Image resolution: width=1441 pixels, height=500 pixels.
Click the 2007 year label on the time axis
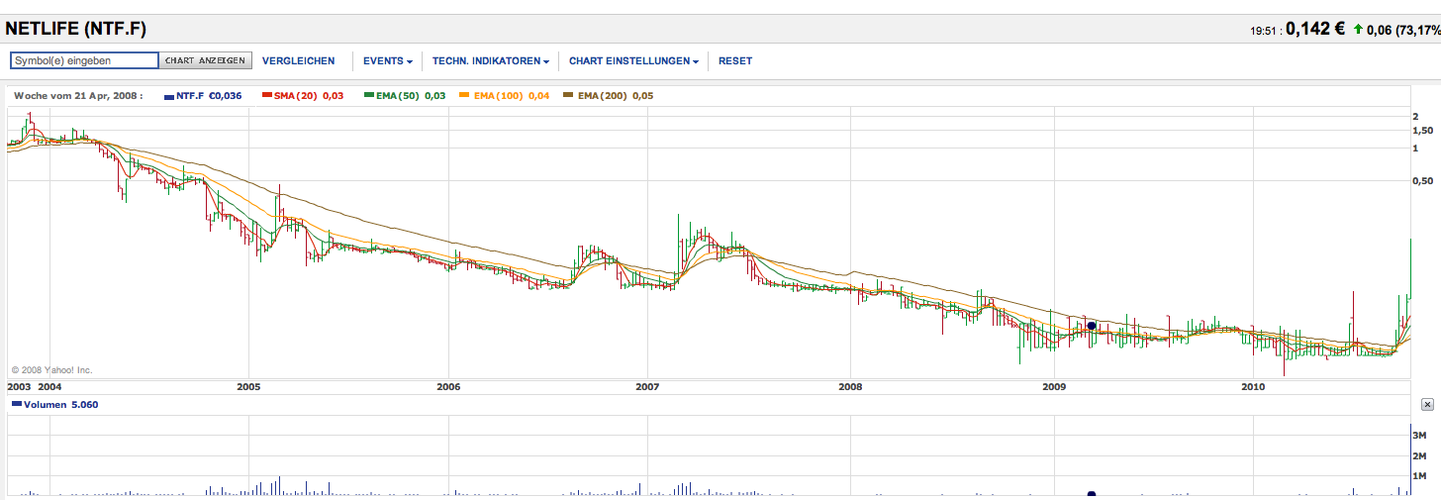647,386
